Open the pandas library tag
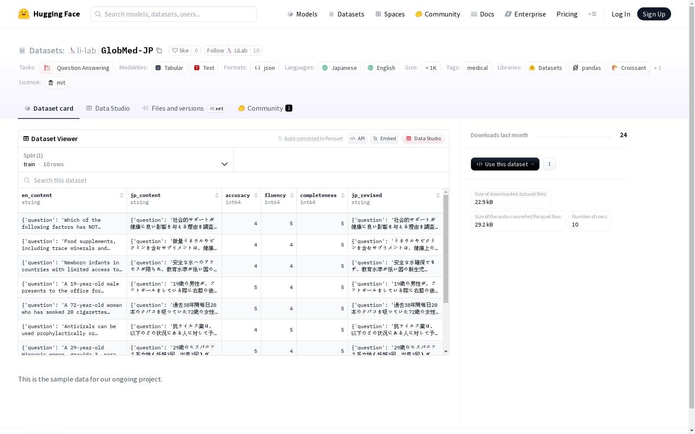 pyautogui.click(x=587, y=68)
